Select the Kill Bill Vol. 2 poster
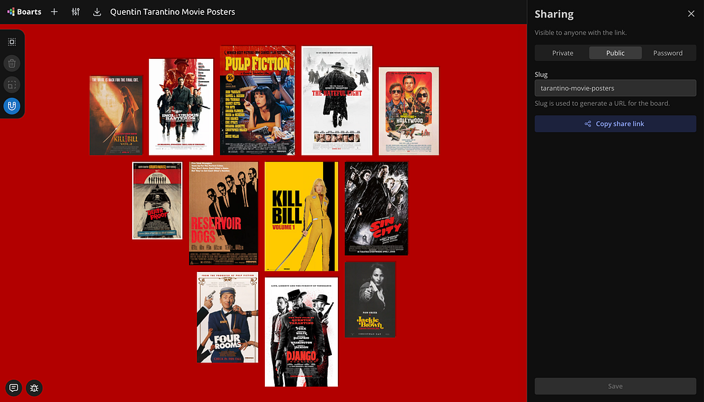The height and width of the screenshot is (402, 704). tap(116, 115)
